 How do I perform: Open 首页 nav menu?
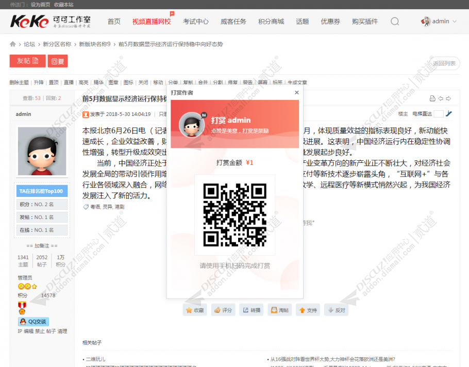[x=114, y=22]
